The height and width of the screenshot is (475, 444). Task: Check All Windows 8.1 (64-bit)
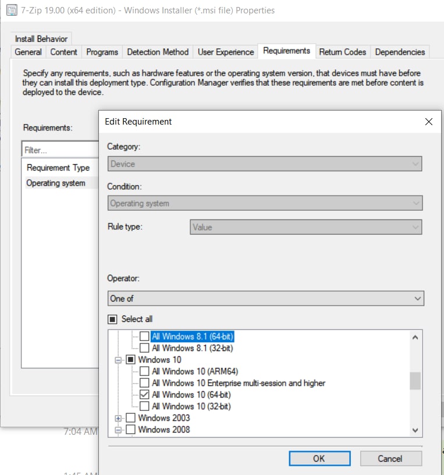pyautogui.click(x=144, y=336)
